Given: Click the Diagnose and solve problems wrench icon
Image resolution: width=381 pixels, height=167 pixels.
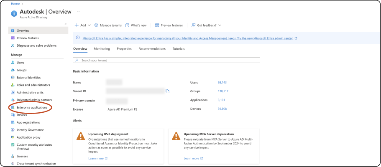Looking at the screenshot, I should pyautogui.click(x=13, y=46).
